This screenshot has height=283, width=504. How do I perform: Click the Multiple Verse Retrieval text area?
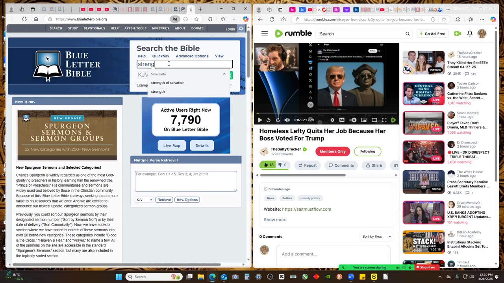[186, 181]
